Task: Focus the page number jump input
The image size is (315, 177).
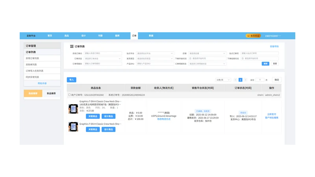Action: coord(260,80)
